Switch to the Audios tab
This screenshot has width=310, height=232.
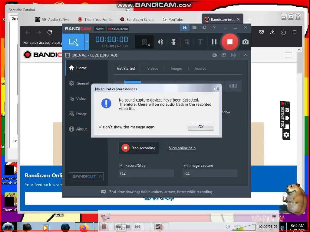[200, 69]
